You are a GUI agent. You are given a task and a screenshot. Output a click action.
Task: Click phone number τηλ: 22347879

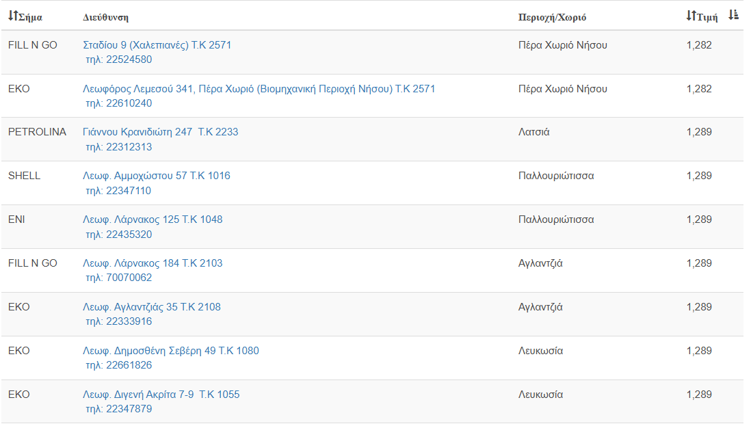pos(119,409)
